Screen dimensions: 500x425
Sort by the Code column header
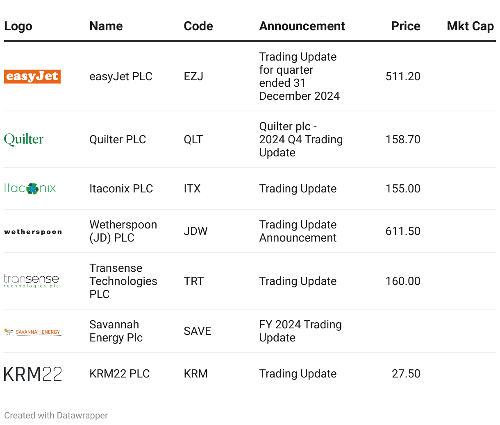point(198,26)
